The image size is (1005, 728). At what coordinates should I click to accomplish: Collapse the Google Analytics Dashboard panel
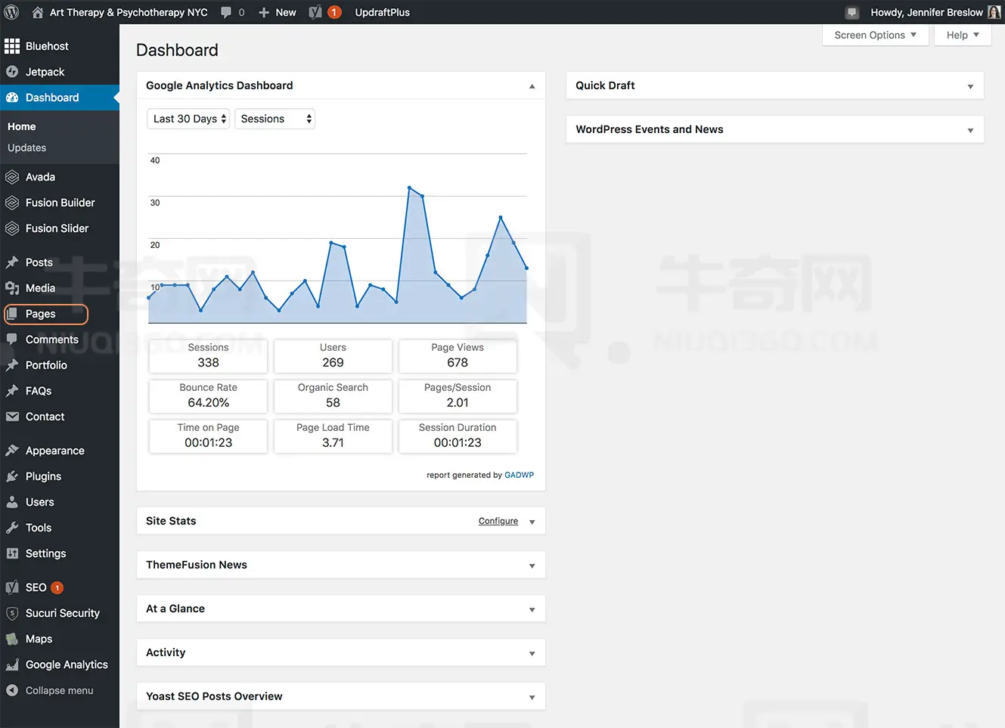(532, 86)
